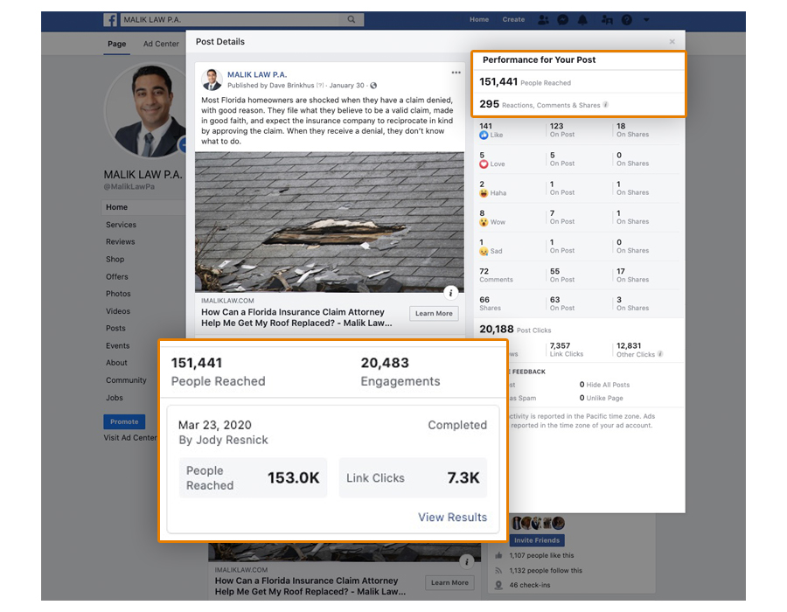Click the Facebook logo icon
This screenshot has height=612, width=787.
(x=110, y=19)
